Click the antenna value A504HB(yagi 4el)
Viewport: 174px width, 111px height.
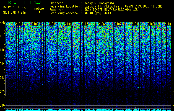[x=98, y=13]
